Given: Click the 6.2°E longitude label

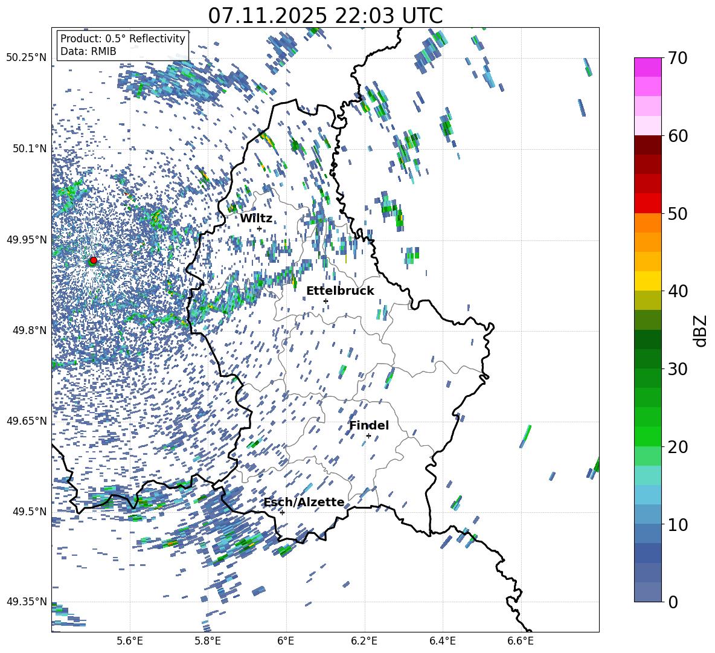Looking at the screenshot, I should point(364,641).
